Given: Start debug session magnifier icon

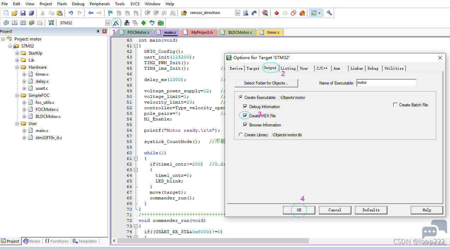Looking at the screenshot, I should tap(265, 13).
